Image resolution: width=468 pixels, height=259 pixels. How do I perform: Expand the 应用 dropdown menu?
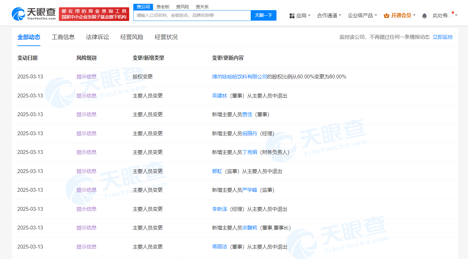(x=300, y=16)
